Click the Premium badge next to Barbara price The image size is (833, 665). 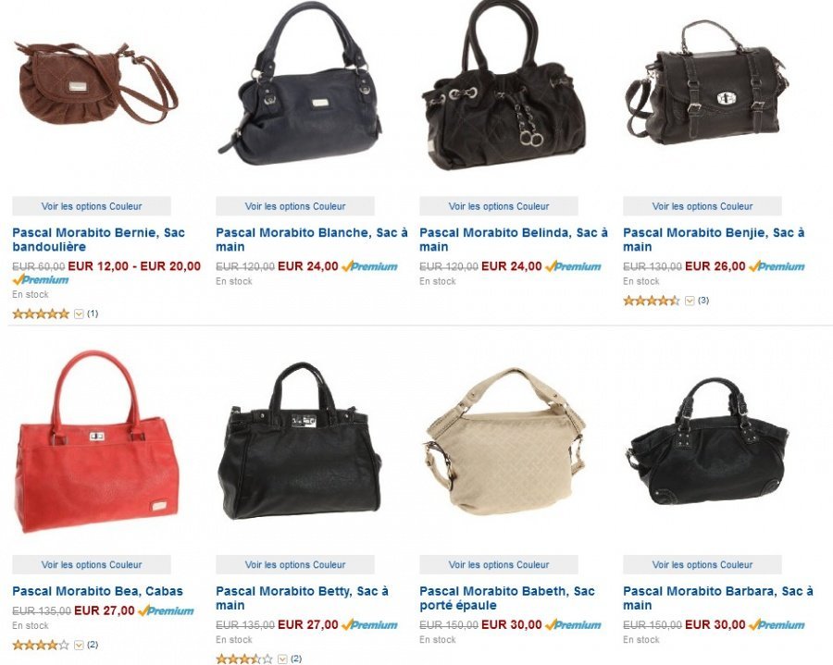point(777,625)
